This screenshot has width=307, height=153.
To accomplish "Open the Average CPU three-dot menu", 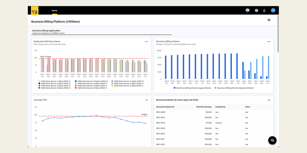I will [146, 100].
